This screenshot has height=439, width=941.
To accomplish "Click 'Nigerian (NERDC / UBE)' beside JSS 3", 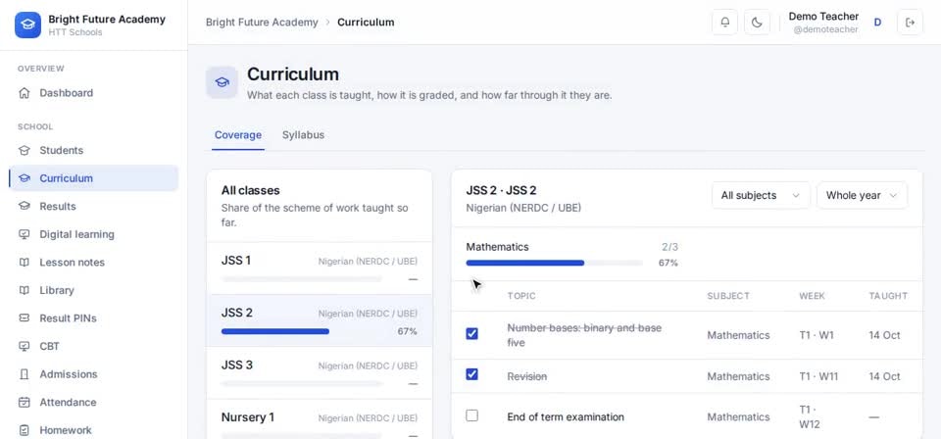I will point(368,366).
